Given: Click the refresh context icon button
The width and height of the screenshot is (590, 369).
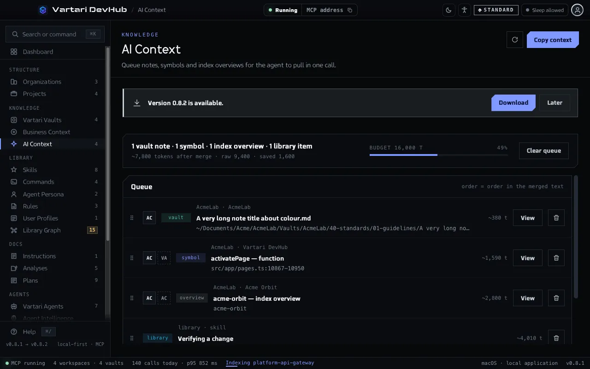Looking at the screenshot, I should click(x=515, y=40).
